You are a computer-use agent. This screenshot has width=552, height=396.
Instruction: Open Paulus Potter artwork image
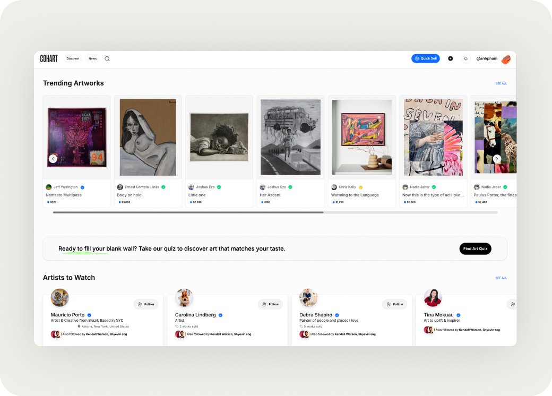(x=495, y=137)
